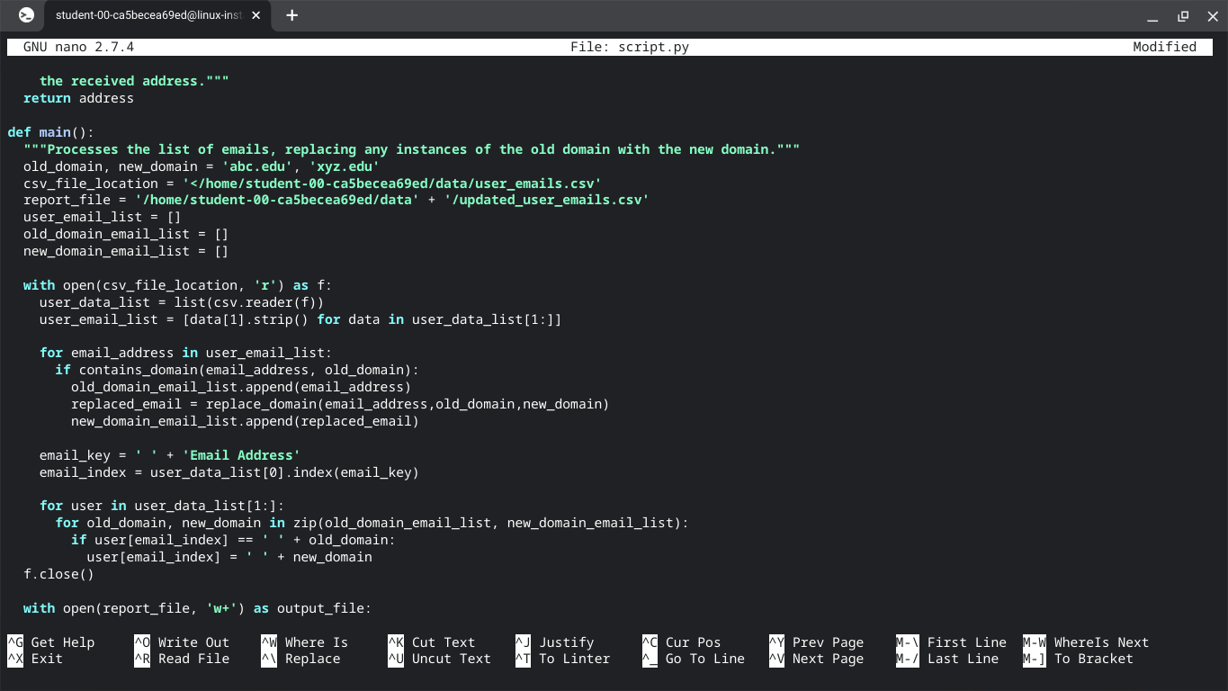Click the 'for email_address in user_email_list:' line
This screenshot has height=691, width=1228.
185,353
